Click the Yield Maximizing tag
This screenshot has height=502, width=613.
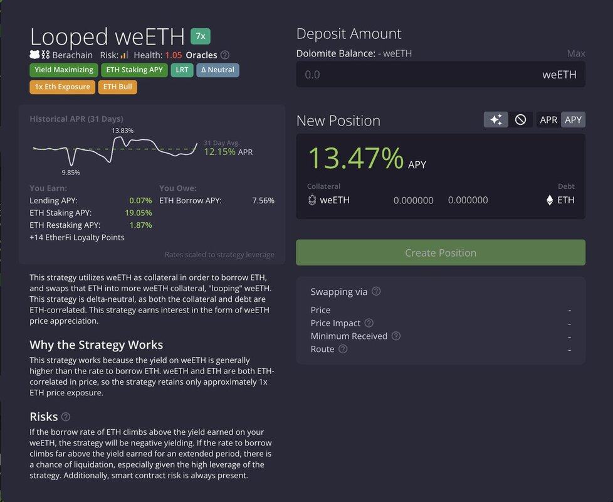click(x=64, y=70)
